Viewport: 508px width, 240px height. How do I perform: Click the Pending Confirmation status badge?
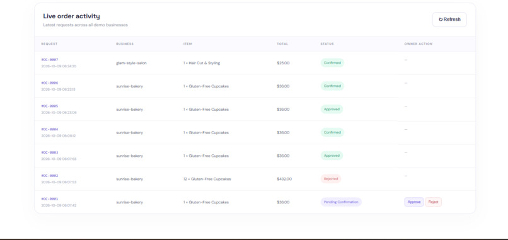click(341, 202)
